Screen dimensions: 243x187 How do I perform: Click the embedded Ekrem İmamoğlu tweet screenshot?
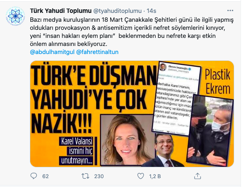pyautogui.click(x=176, y=98)
